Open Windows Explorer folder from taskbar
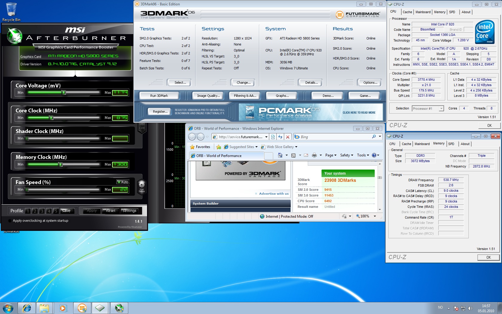The width and height of the screenshot is (502, 314). pyautogui.click(x=44, y=308)
